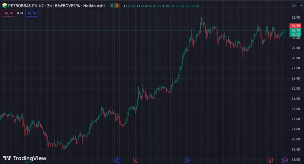Click the green 30.73 current price label
Viewport: 304px width, 164px height.
(296, 30)
